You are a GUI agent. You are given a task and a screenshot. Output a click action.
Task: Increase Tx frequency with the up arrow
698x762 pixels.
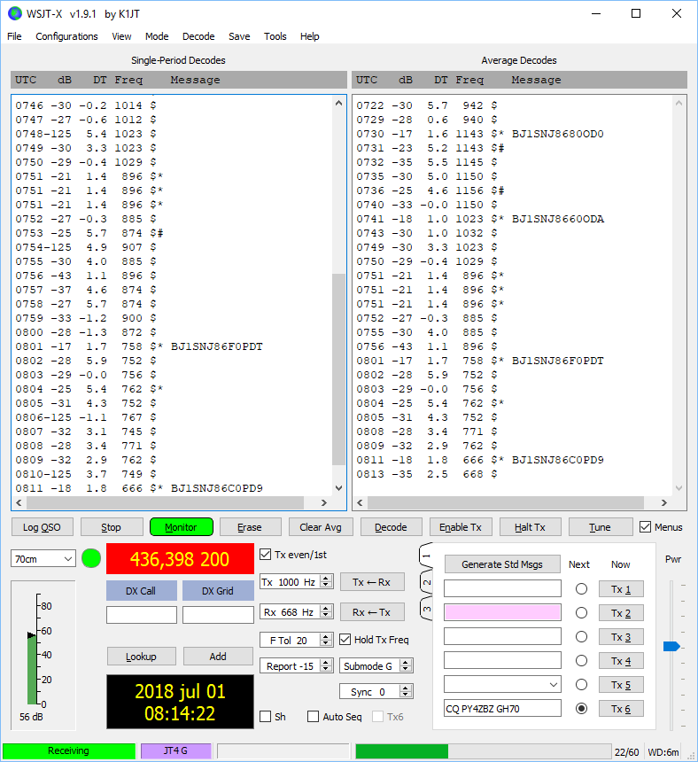pyautogui.click(x=326, y=578)
